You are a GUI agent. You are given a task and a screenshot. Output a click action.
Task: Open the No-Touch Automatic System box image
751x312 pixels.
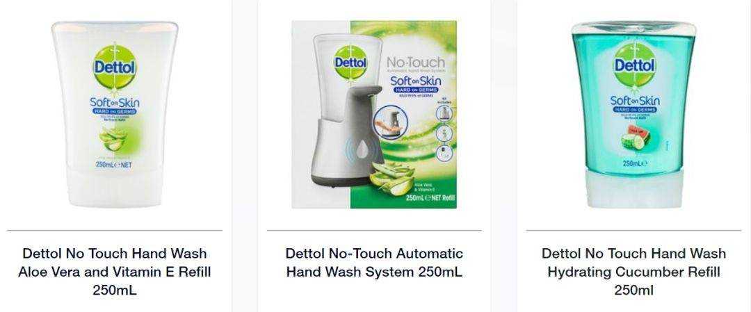374,115
